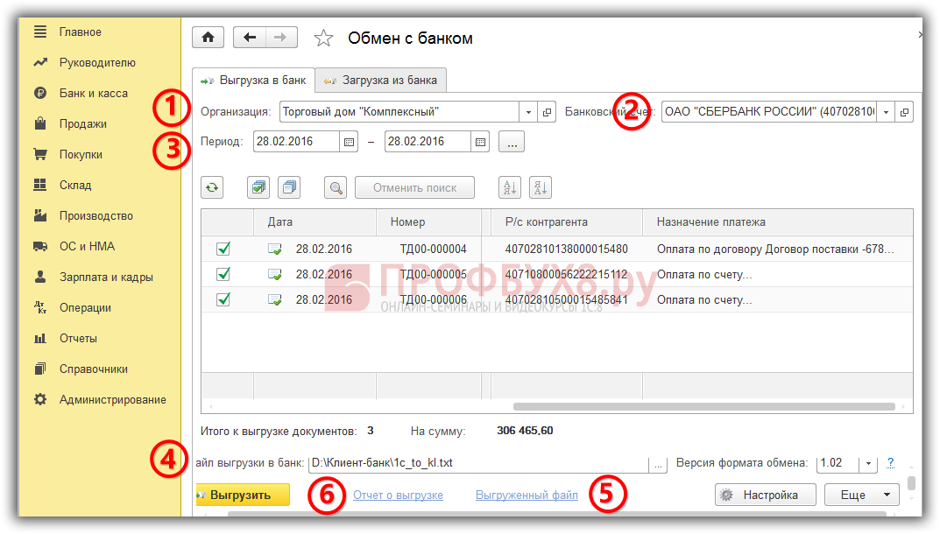
Task: Go back with the left arrow
Action: [x=250, y=38]
